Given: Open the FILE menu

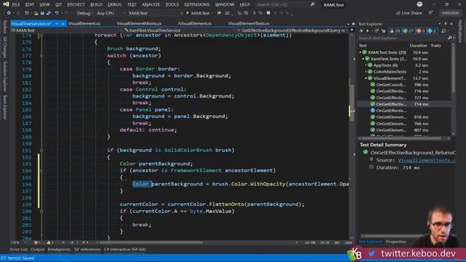Looking at the screenshot, I should click(15, 4).
